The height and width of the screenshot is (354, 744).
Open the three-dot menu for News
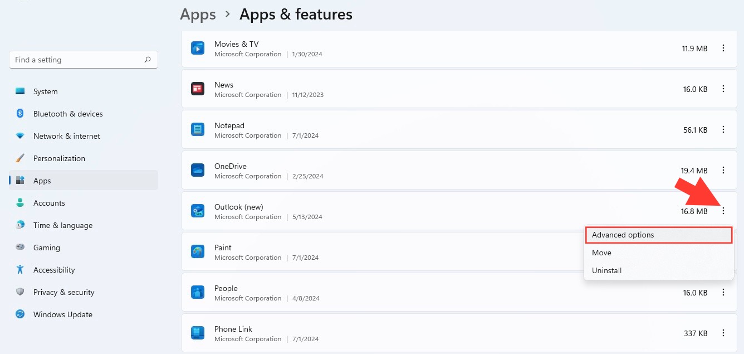pos(723,89)
